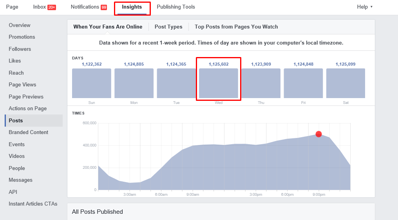Open the Help dropdown menu
This screenshot has height=220, width=398.
click(364, 7)
